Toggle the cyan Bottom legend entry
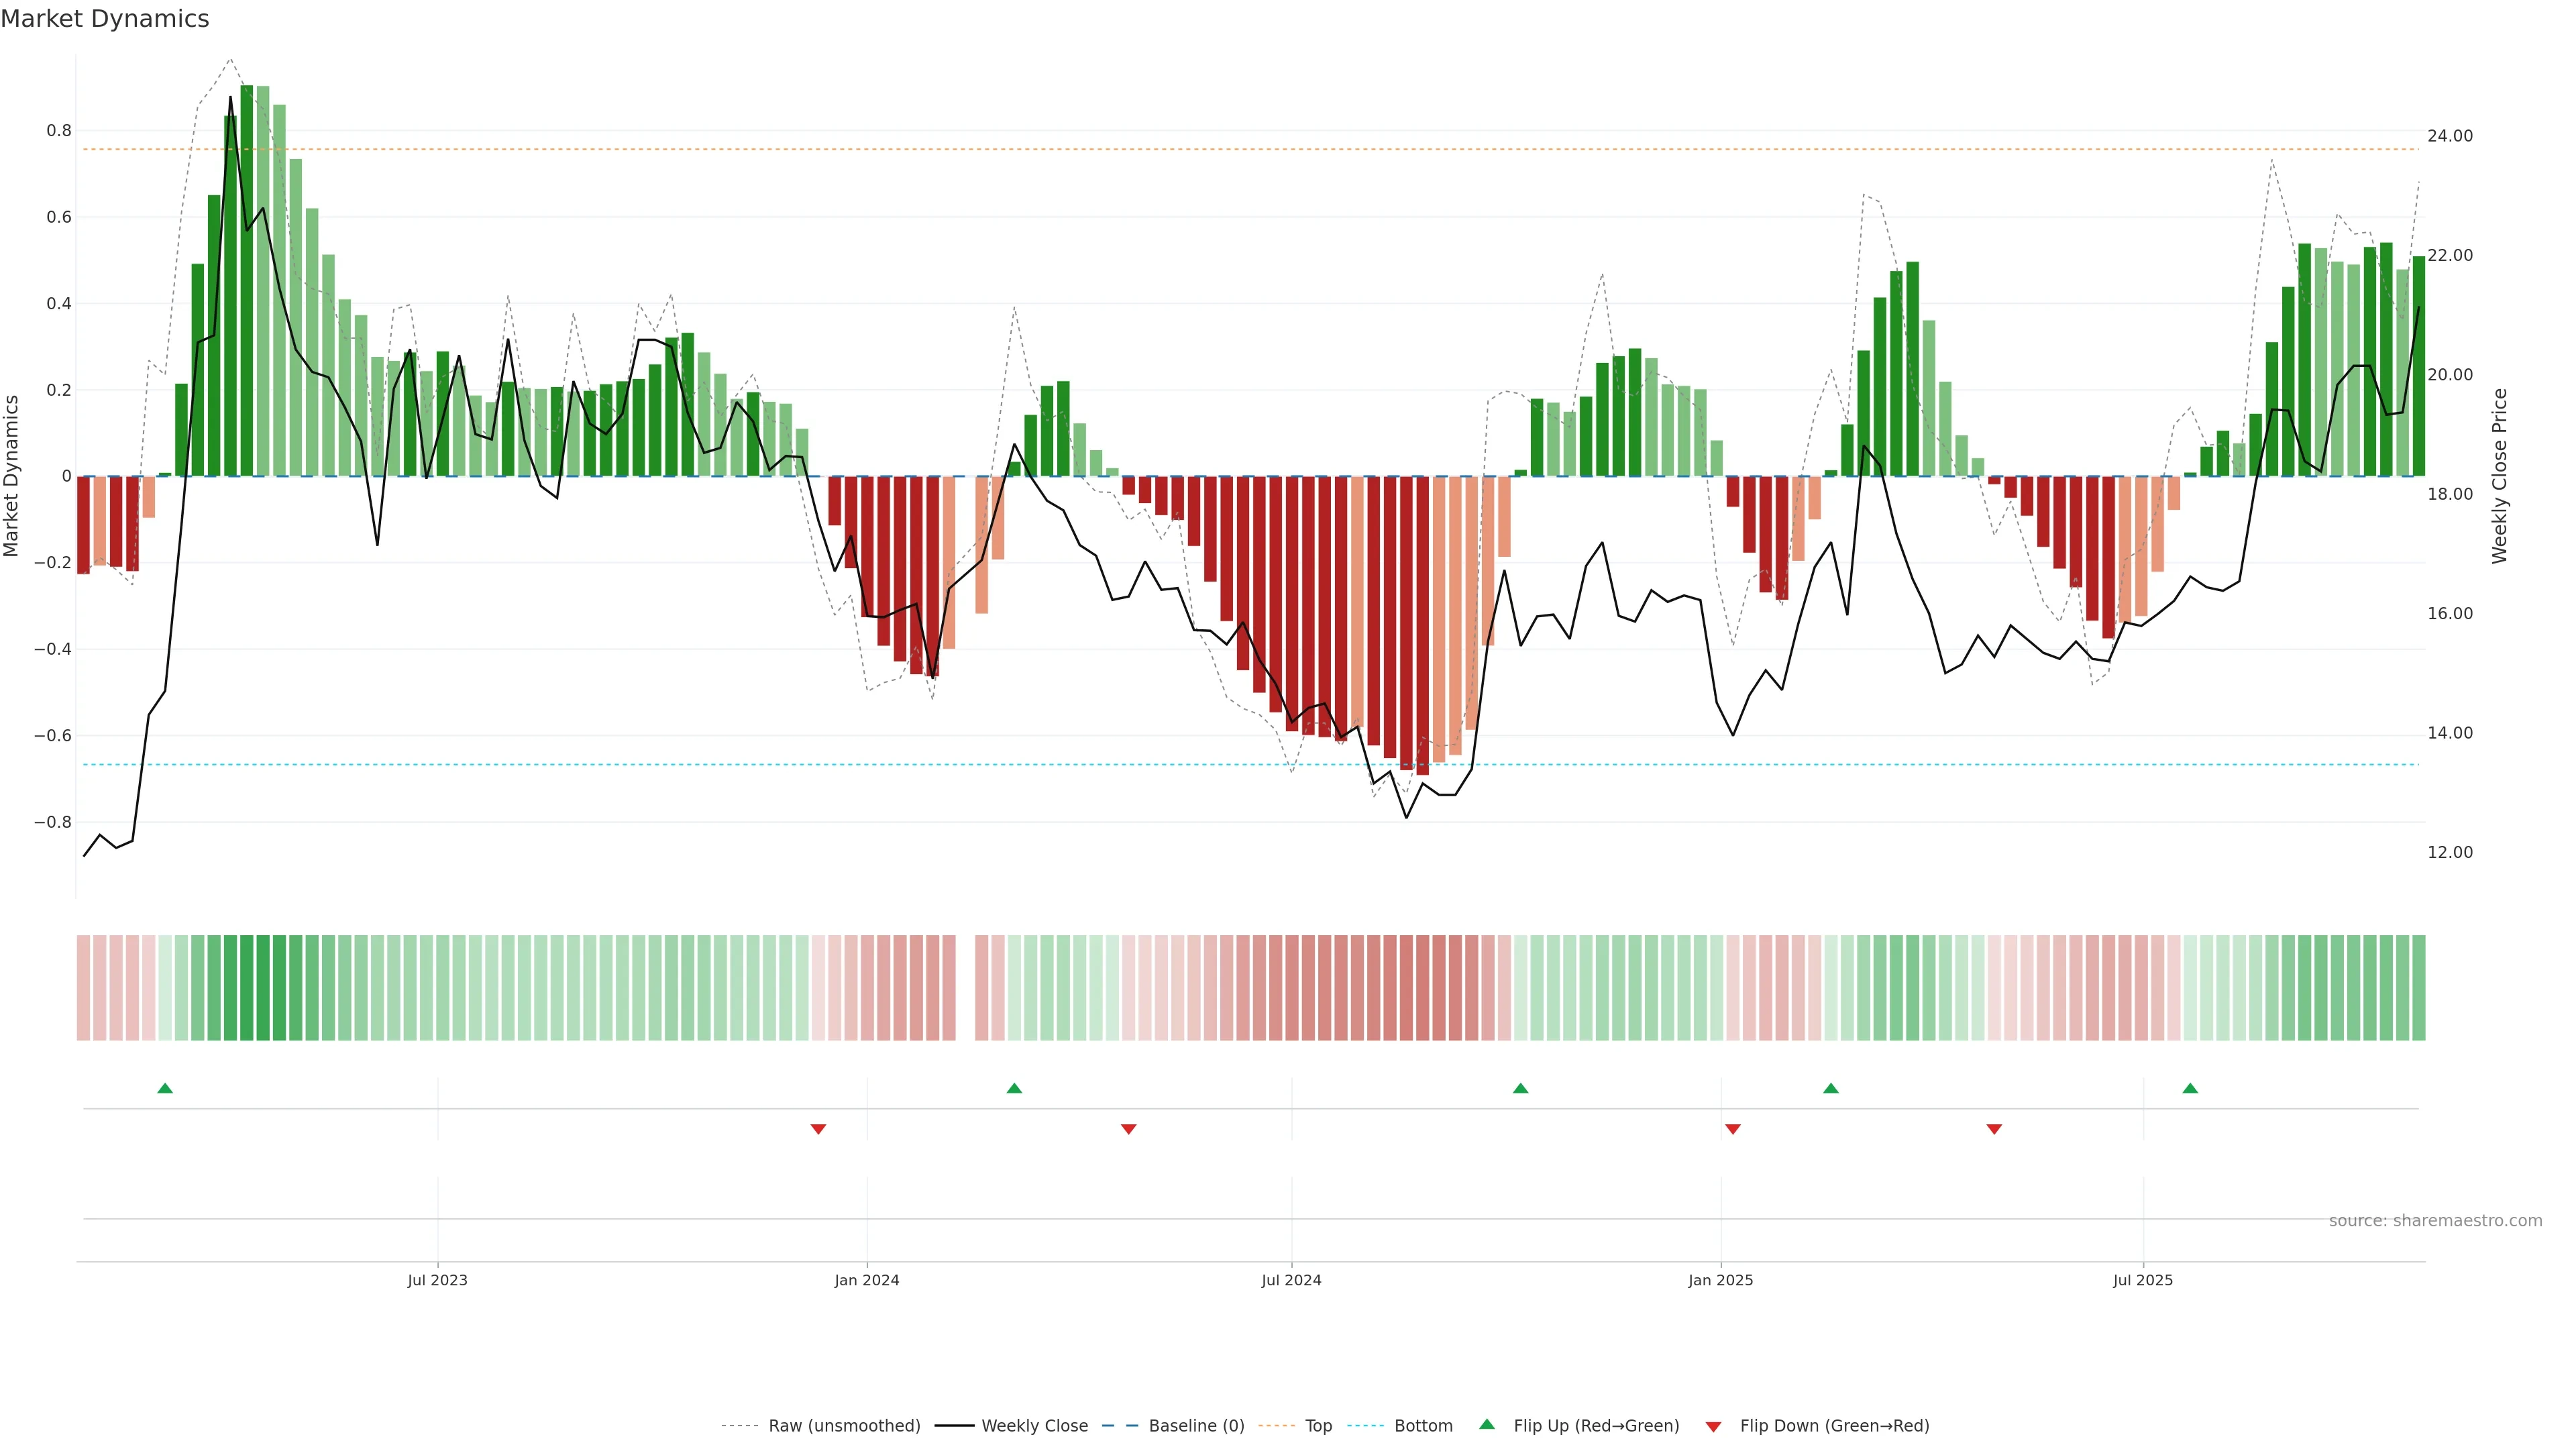This screenshot has width=2576, height=1449. (1423, 1426)
